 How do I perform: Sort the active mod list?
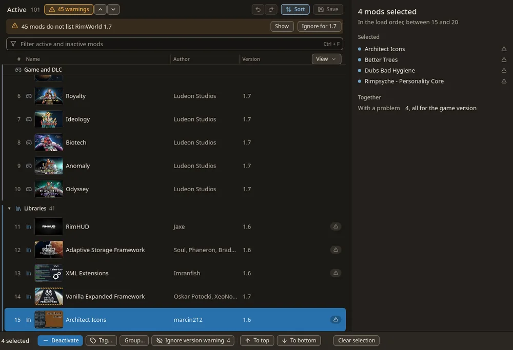(x=295, y=9)
